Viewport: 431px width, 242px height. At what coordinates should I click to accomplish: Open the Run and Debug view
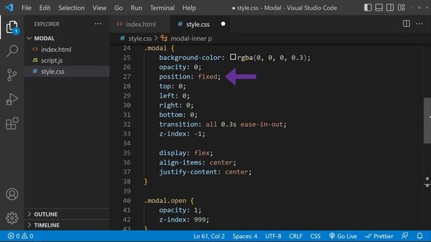click(12, 99)
